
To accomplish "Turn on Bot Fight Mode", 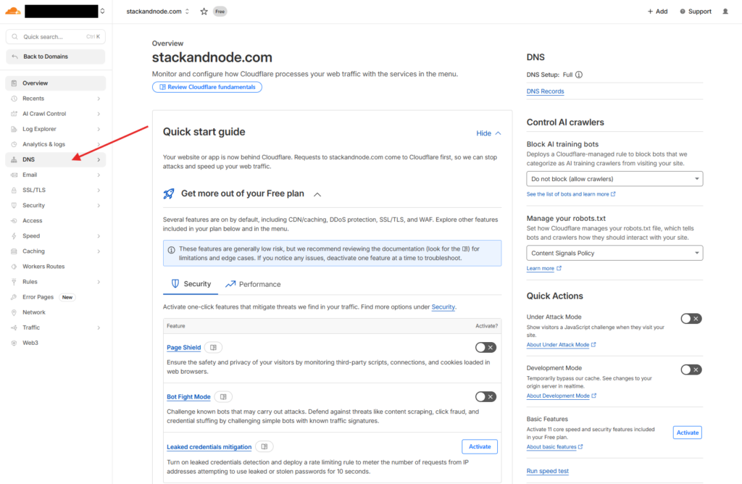I will (485, 397).
